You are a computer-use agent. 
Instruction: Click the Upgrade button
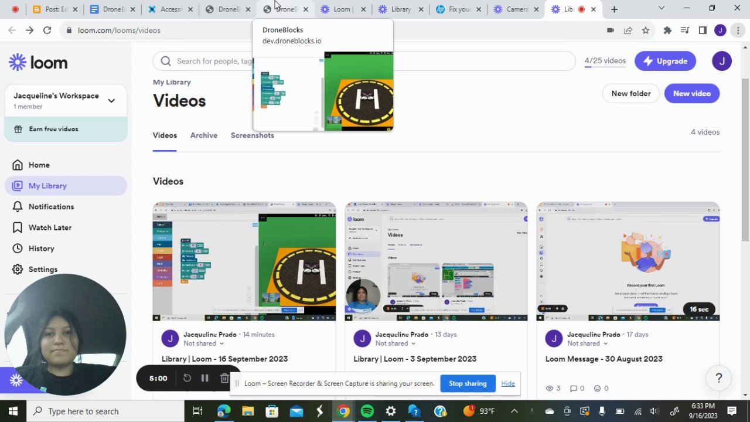[x=665, y=61]
